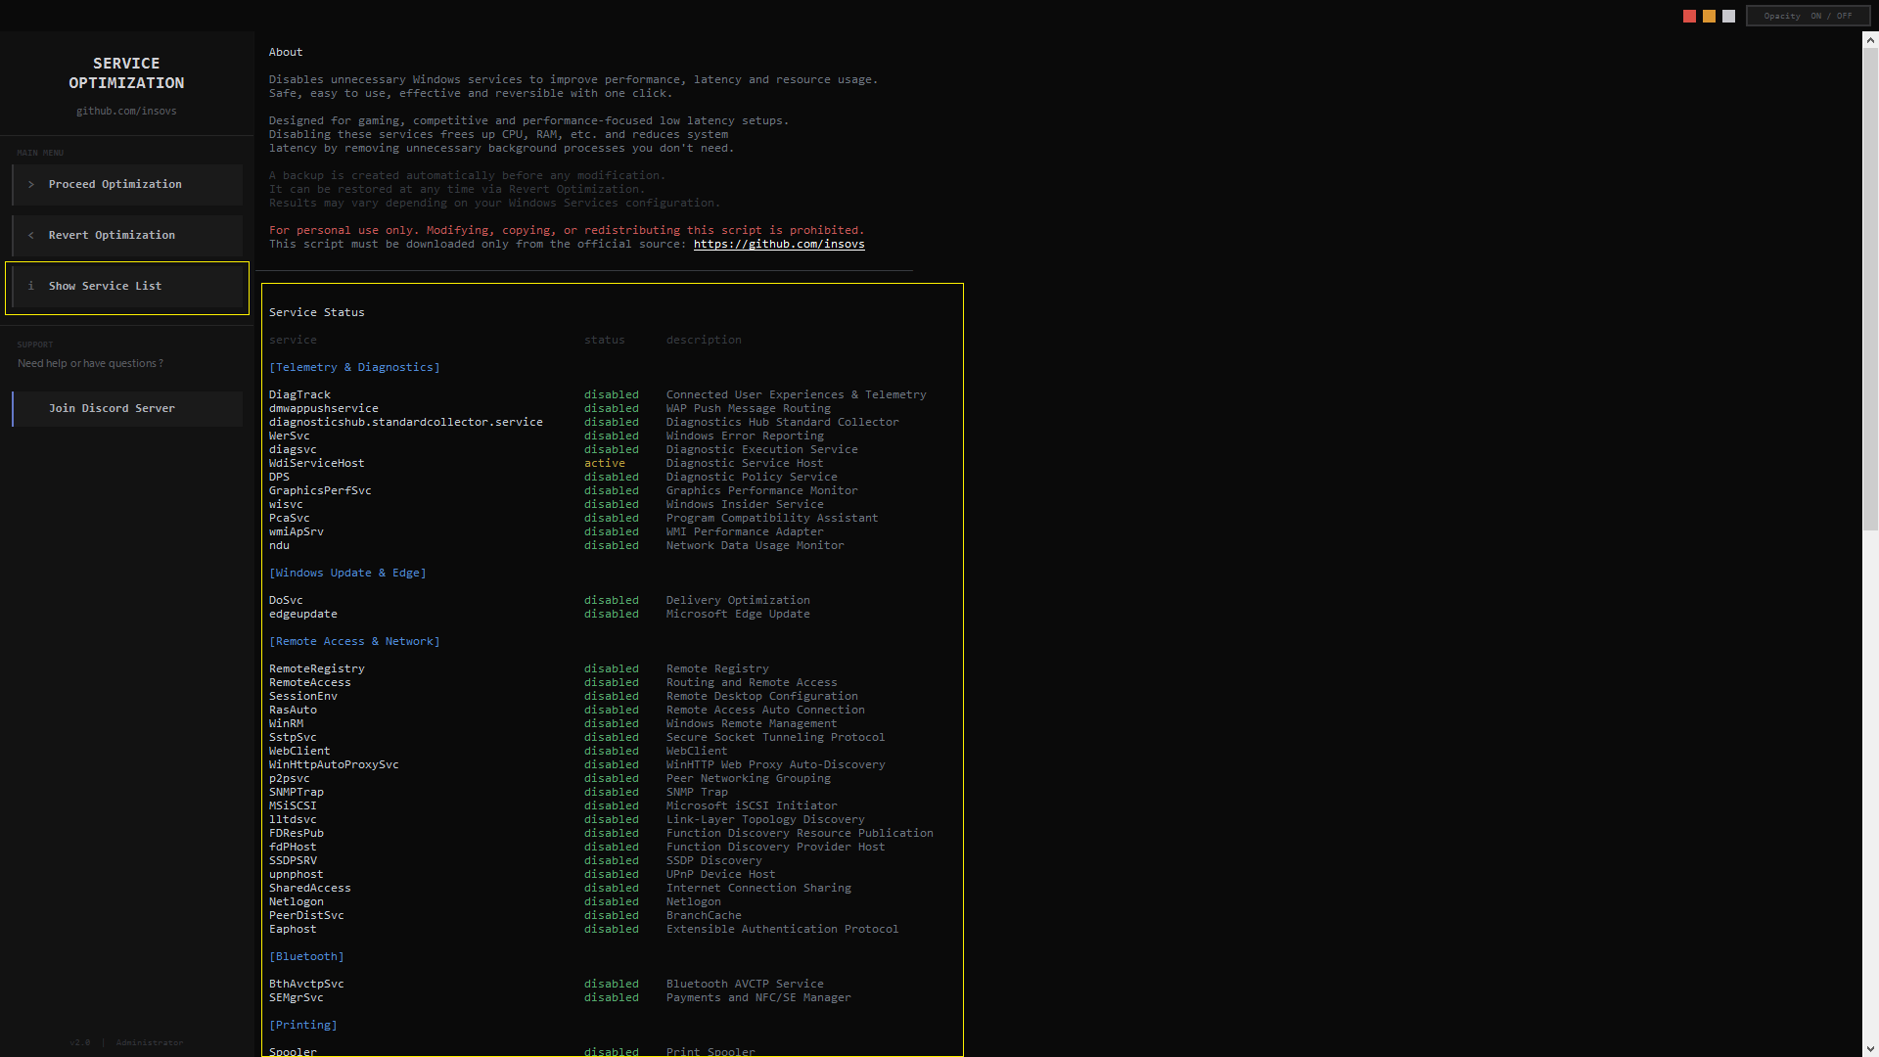Click the chevron icon beside Proceed Optimization

[x=31, y=185]
